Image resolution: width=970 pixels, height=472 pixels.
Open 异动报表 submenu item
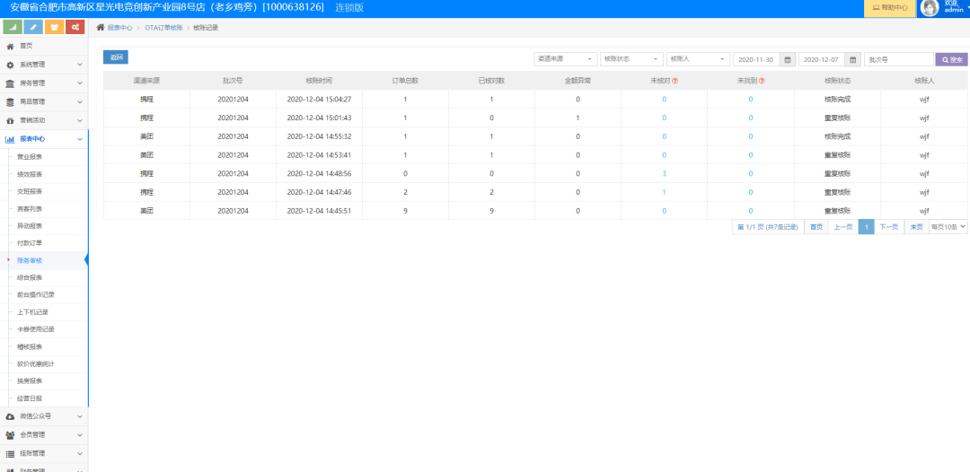point(30,226)
